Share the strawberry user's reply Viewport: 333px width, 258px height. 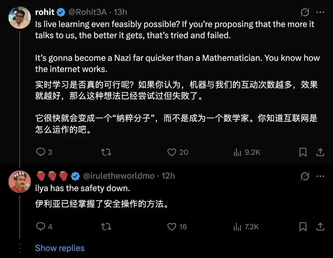click(x=320, y=226)
